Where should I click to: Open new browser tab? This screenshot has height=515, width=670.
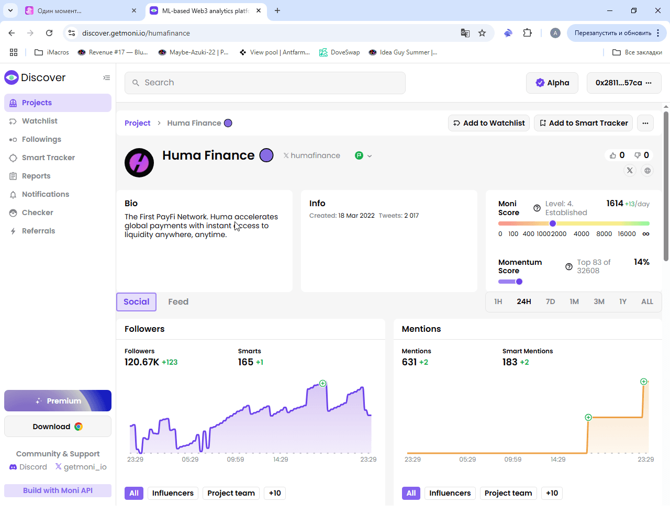coord(277,10)
